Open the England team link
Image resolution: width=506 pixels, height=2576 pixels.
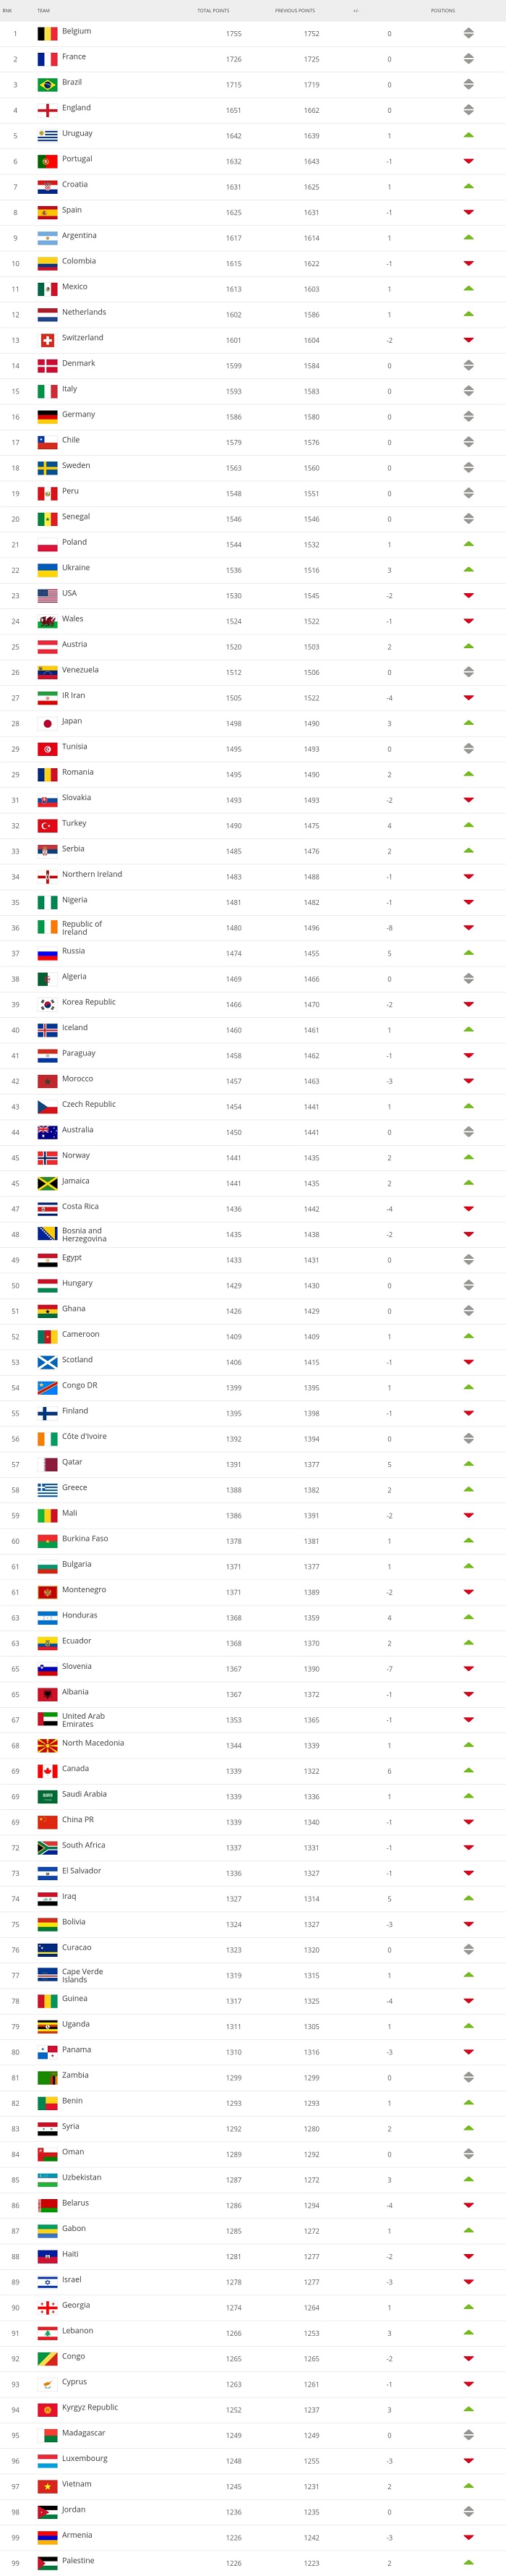pyautogui.click(x=76, y=108)
